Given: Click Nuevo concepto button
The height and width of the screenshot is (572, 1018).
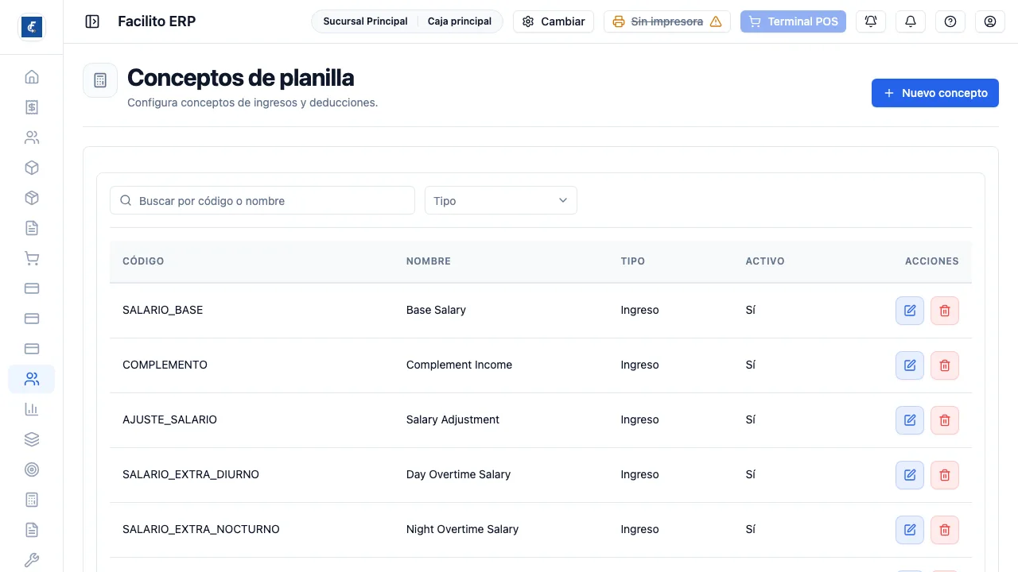Looking at the screenshot, I should tap(935, 93).
